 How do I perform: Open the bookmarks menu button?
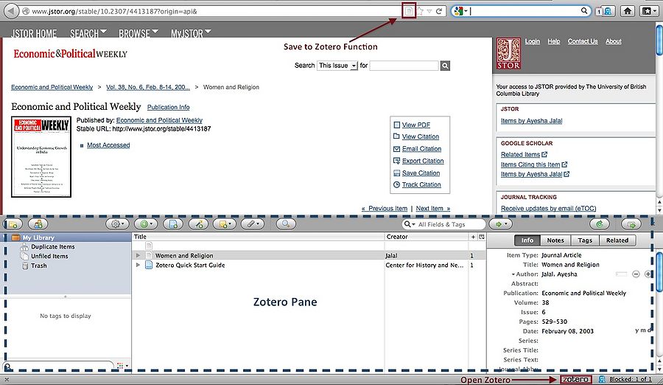pyautogui.click(x=649, y=11)
